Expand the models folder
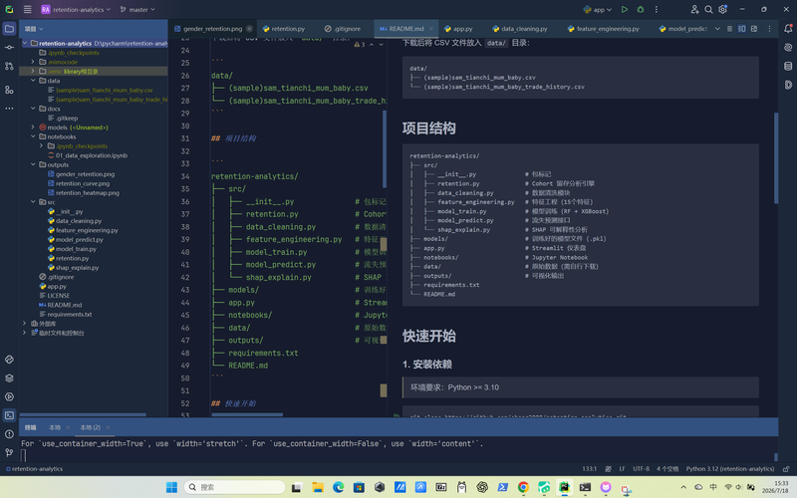The height and width of the screenshot is (498, 797). click(x=33, y=127)
